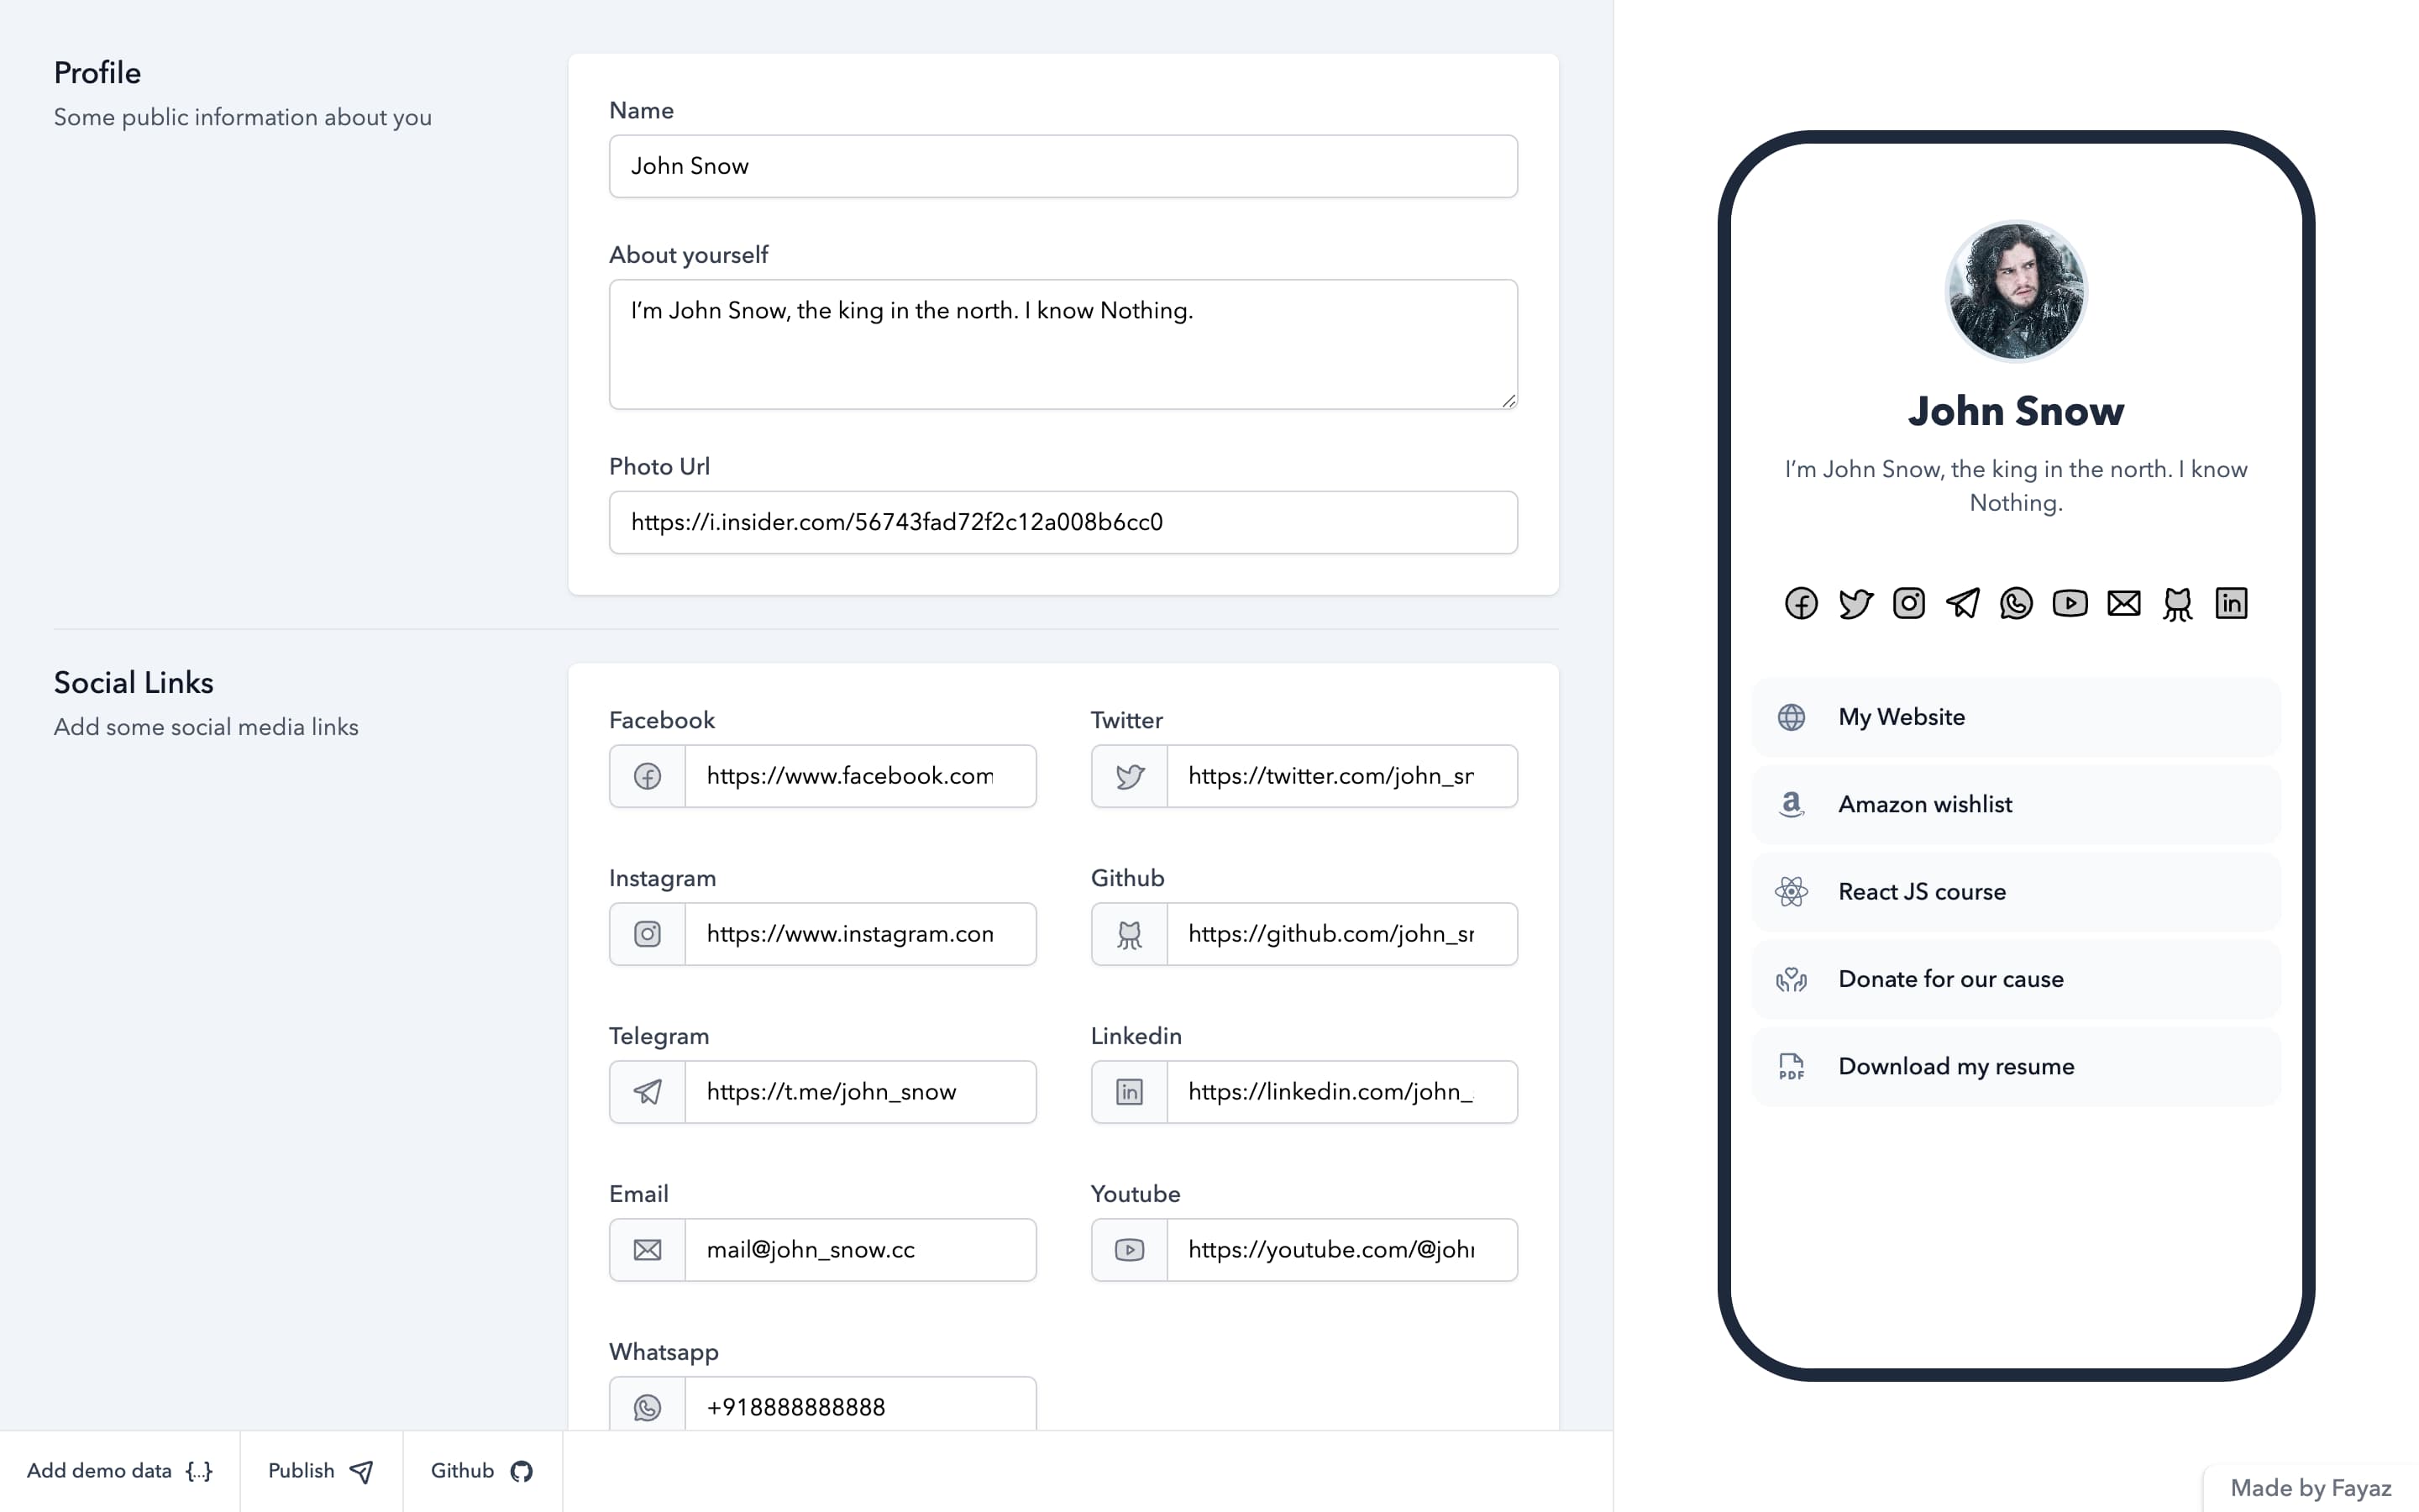Click the donation hands icon
Viewport: 2419px width, 1512px height.
[1792, 979]
